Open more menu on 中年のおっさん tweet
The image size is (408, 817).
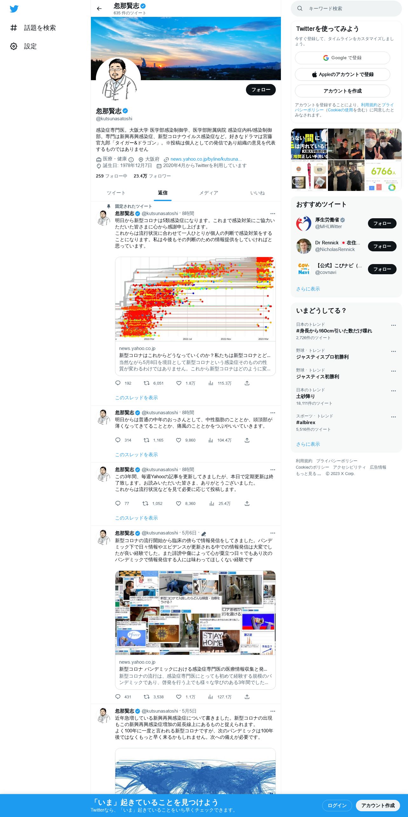pos(273,413)
